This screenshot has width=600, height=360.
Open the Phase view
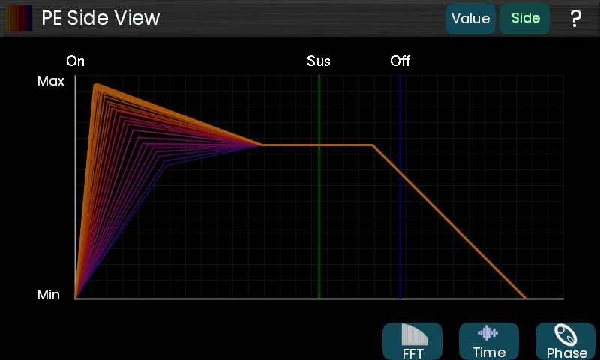565,341
